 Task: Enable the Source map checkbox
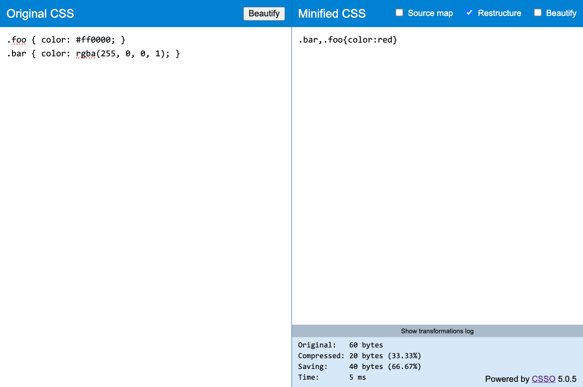tap(399, 13)
